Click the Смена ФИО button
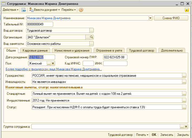192x138 pixels. (171, 18)
